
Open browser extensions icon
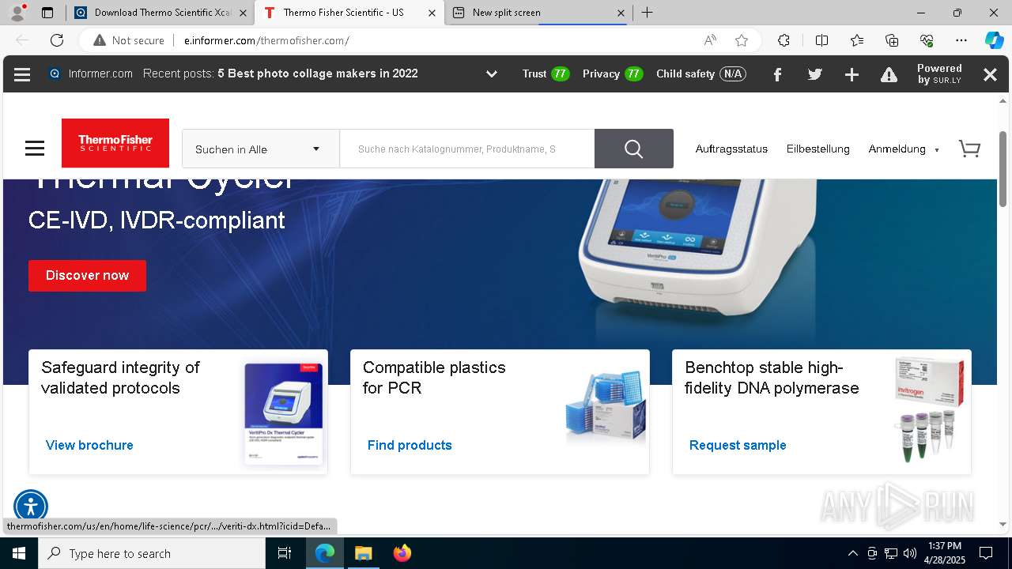tap(784, 40)
